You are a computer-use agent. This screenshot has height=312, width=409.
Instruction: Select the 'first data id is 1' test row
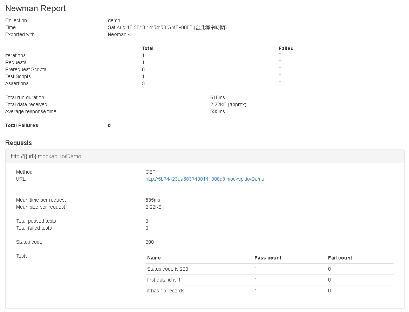coord(270,280)
